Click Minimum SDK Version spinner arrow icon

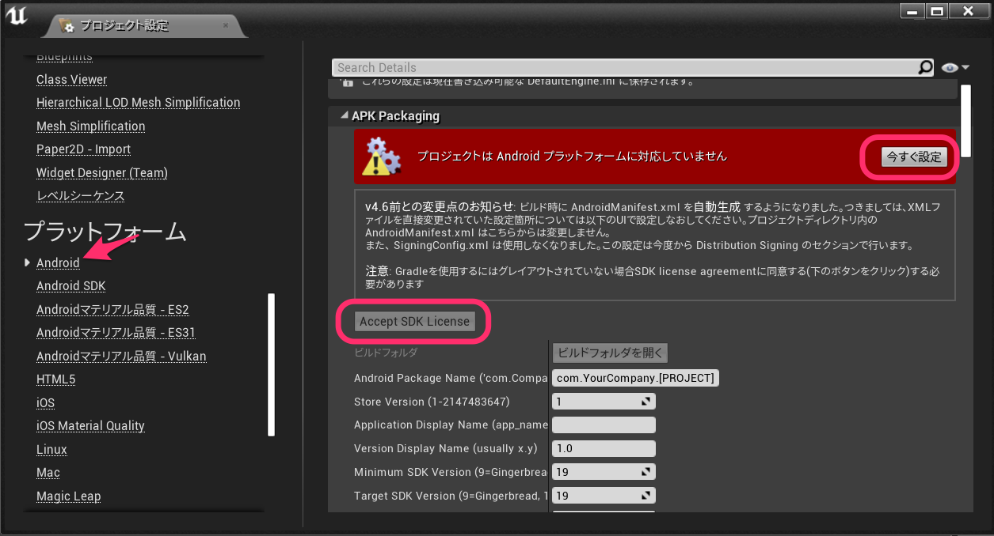pos(646,472)
